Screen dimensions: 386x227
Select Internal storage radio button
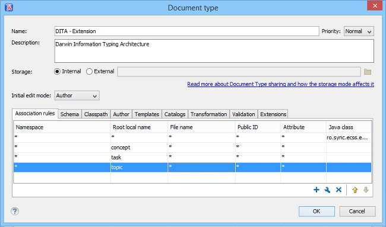[x=57, y=72]
